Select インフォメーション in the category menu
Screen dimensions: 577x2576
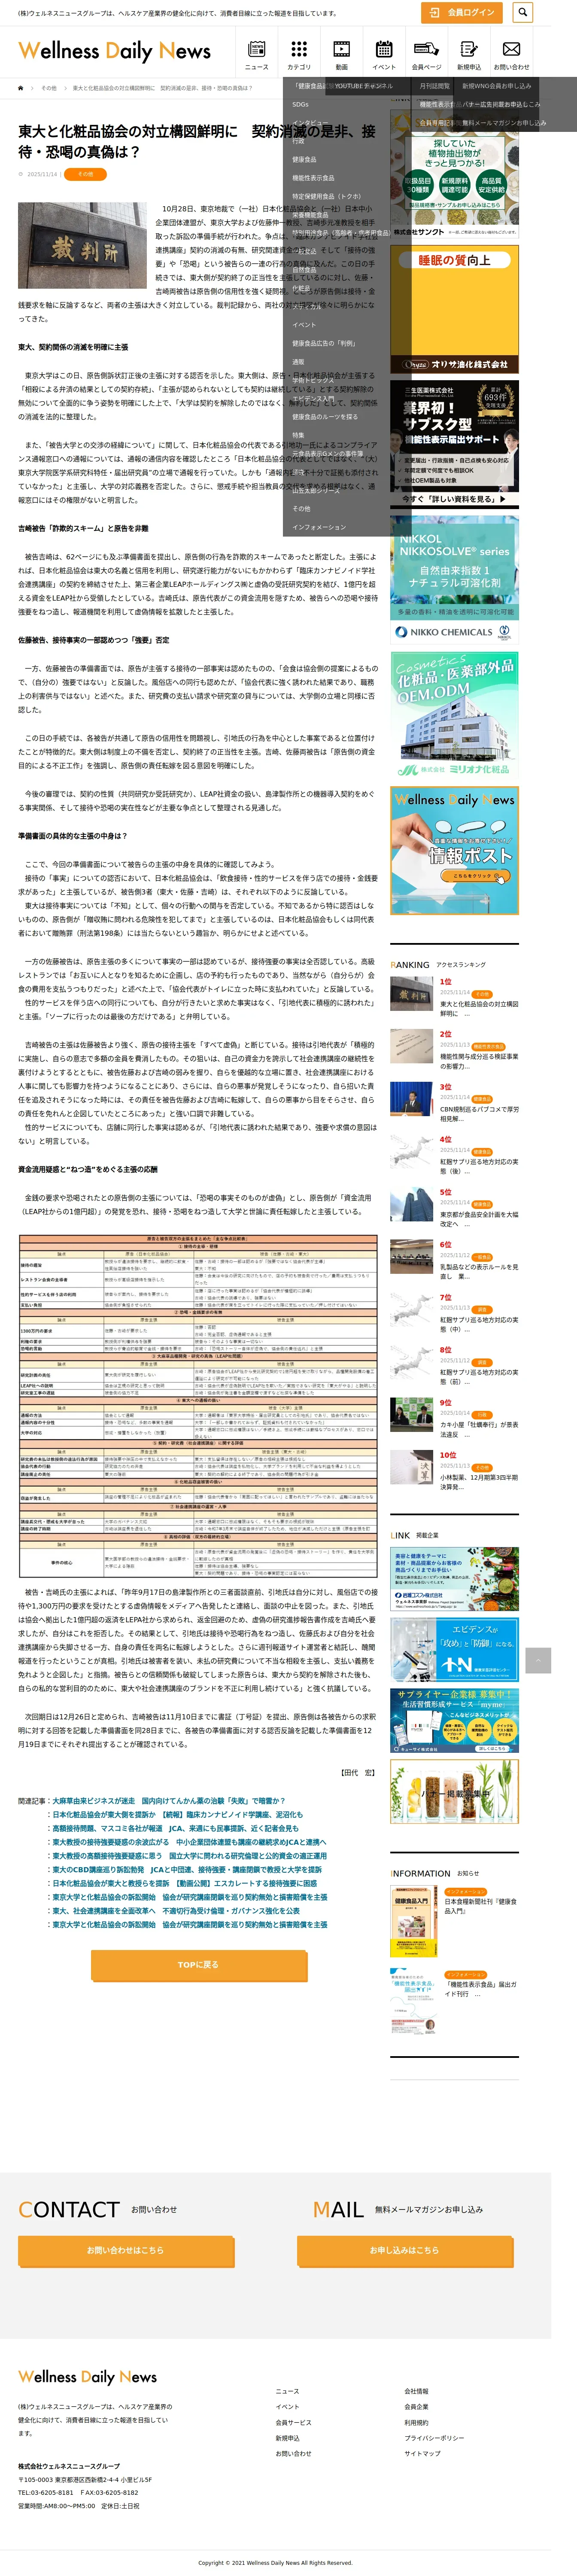pyautogui.click(x=319, y=527)
